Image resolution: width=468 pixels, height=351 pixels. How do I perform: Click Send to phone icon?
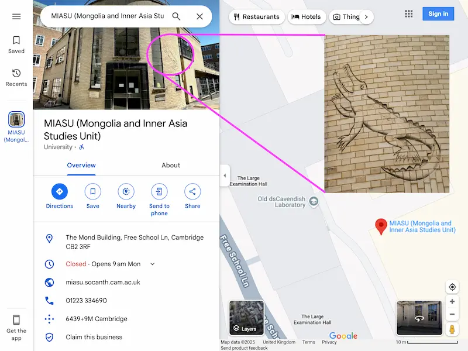(159, 191)
